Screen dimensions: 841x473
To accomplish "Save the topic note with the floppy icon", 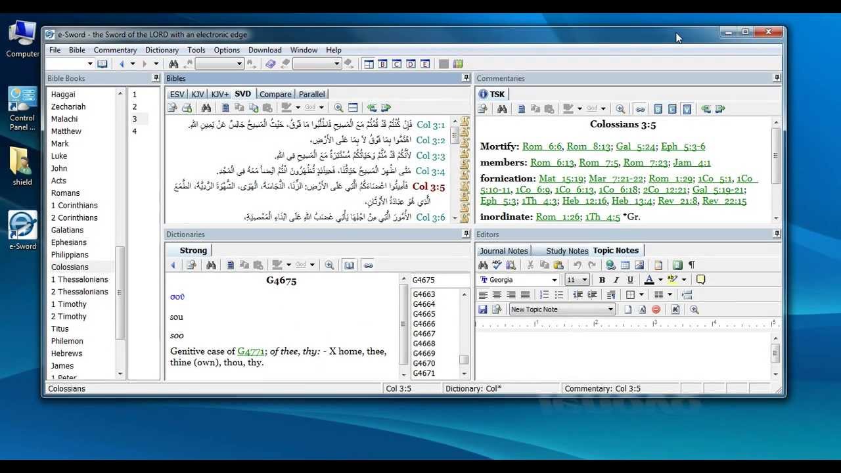I will point(483,309).
